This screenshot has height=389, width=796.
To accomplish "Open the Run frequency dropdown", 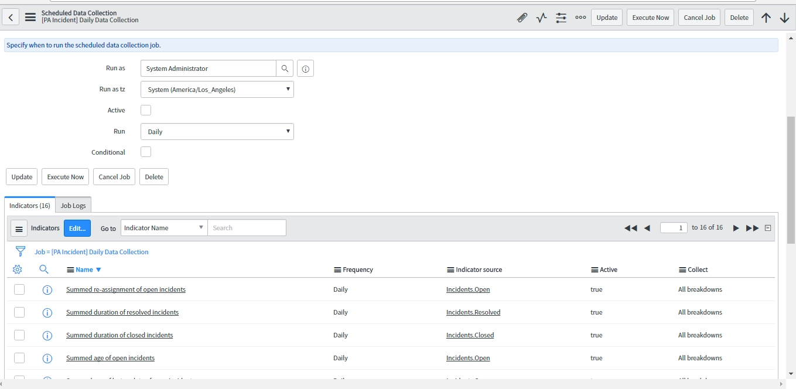I will (x=217, y=131).
